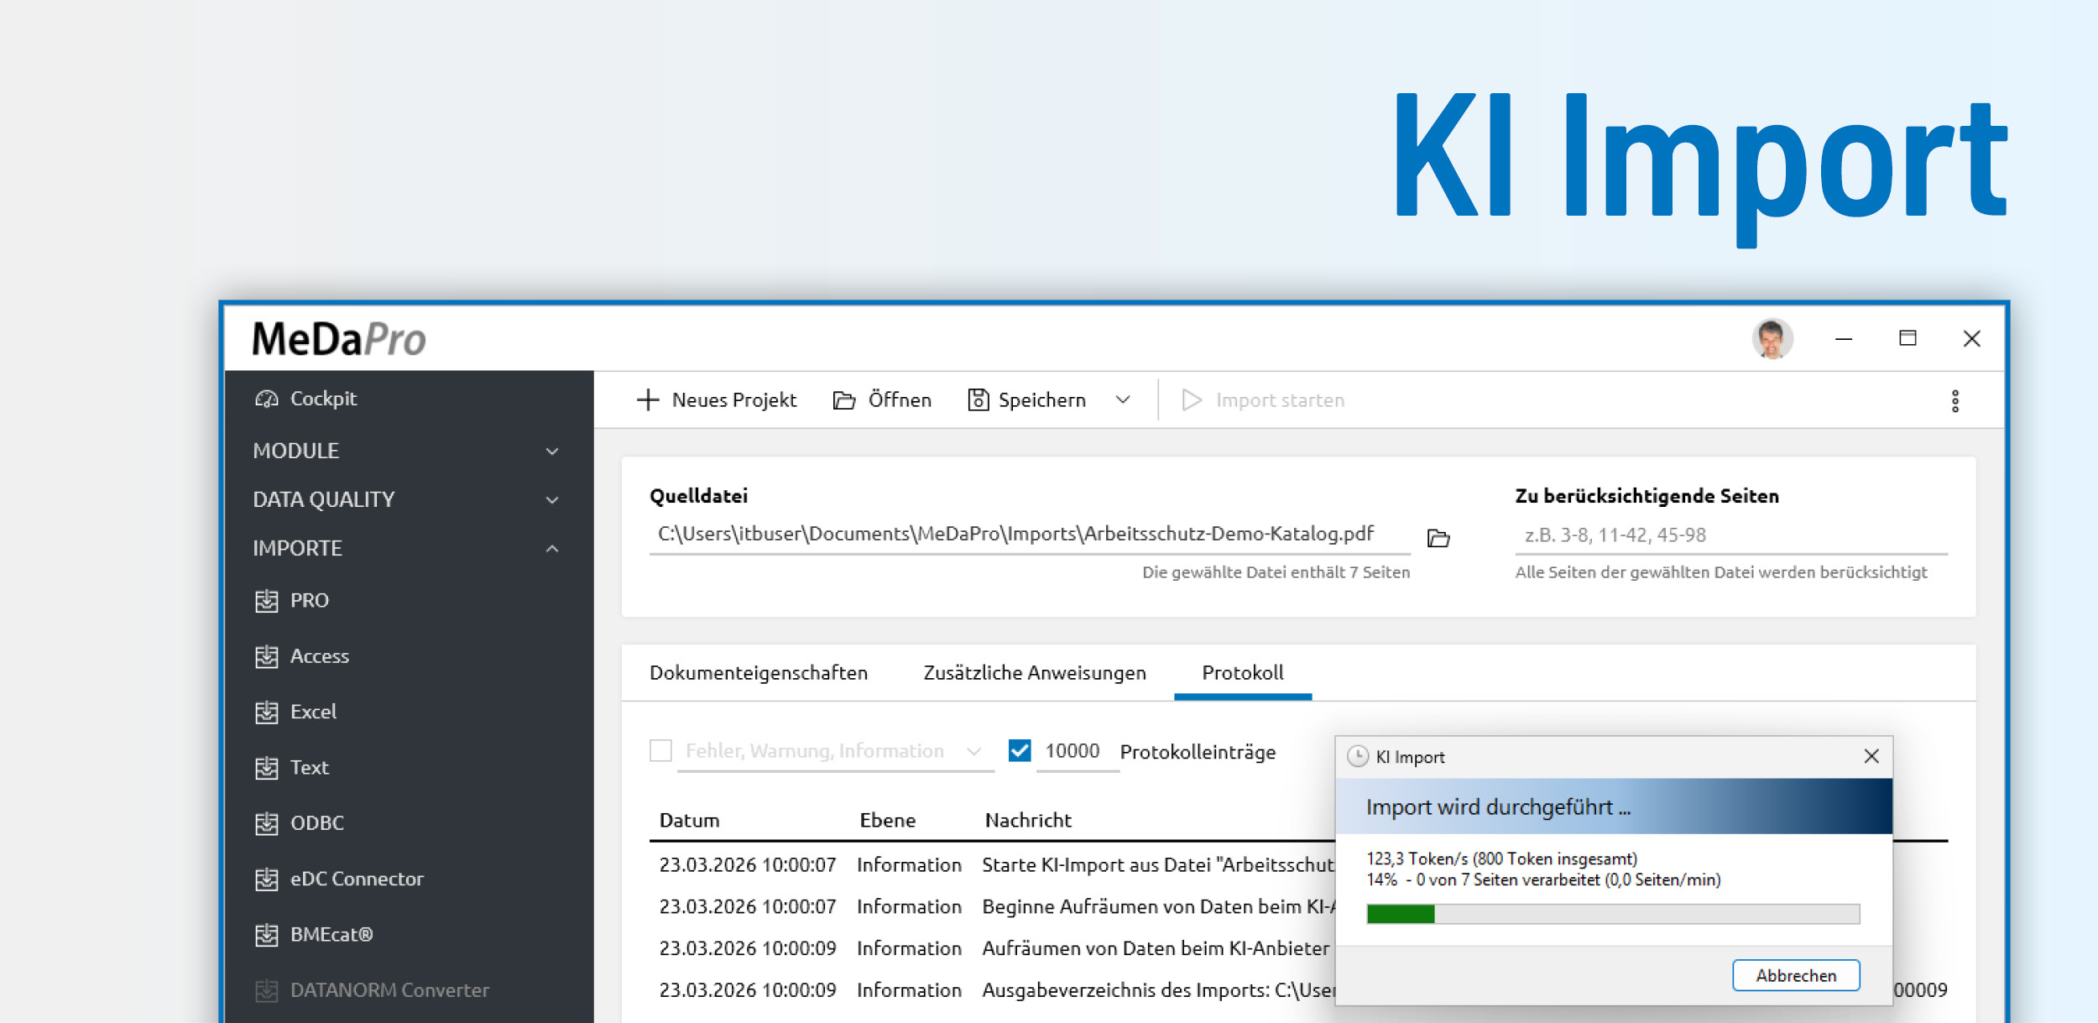2098x1023 pixels.
Task: Click the import progress bar
Action: 1613,914
